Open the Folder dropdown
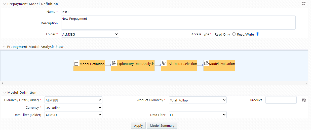The width and height of the screenshot is (311, 130). (x=90, y=34)
